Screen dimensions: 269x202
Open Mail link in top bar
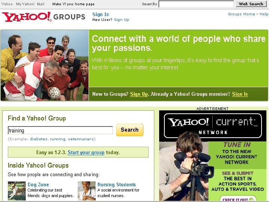coord(41,4)
